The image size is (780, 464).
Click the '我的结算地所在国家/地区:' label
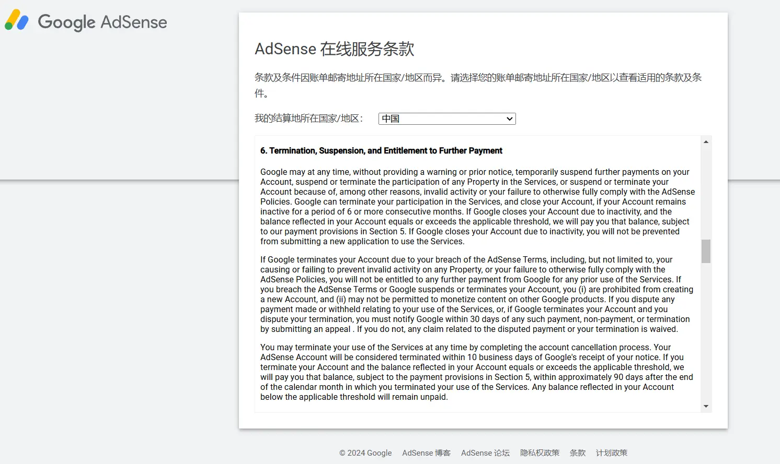308,118
